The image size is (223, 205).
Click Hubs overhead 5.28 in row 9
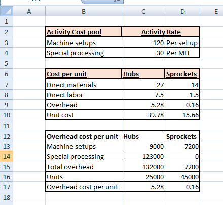click(x=143, y=105)
